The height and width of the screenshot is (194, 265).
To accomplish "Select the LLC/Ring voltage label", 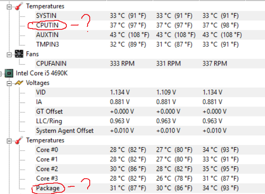I will (x=49, y=121).
